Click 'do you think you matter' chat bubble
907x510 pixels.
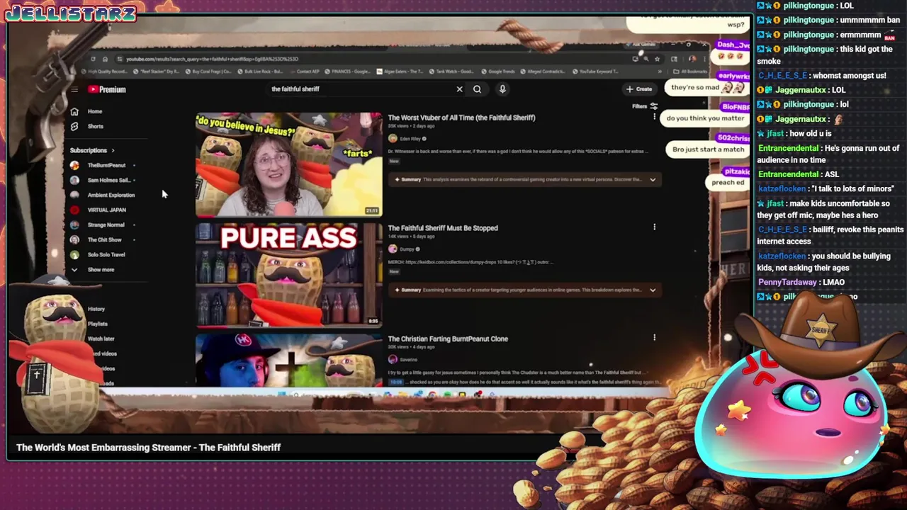pos(705,118)
